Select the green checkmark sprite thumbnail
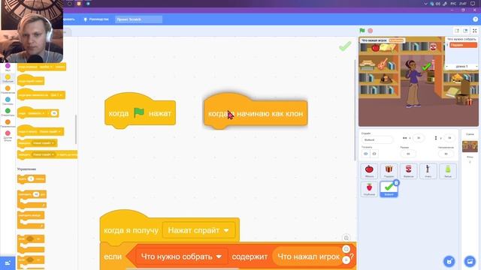This screenshot has height=270, width=481. [389, 189]
